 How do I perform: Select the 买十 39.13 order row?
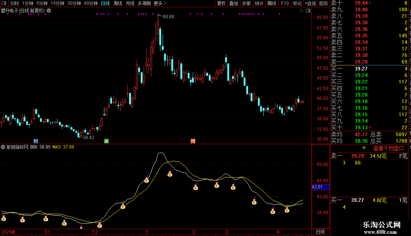[x=369, y=127]
